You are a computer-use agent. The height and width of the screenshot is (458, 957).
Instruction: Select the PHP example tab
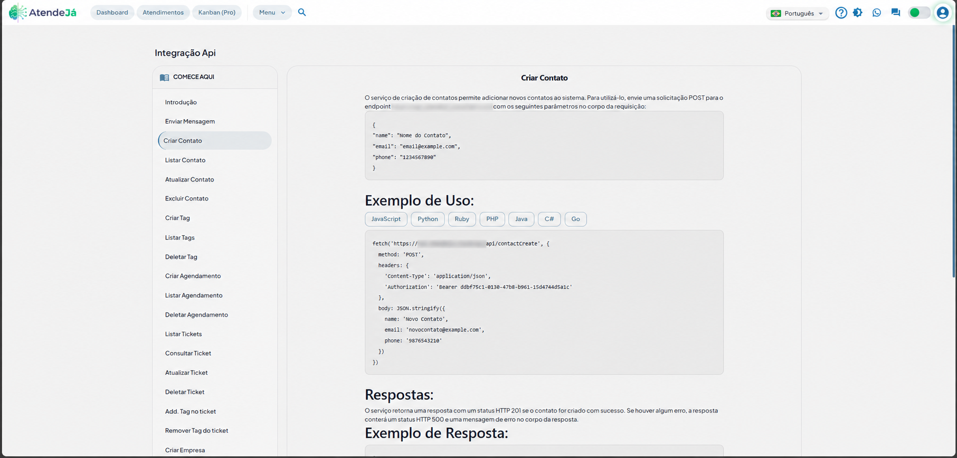point(492,219)
